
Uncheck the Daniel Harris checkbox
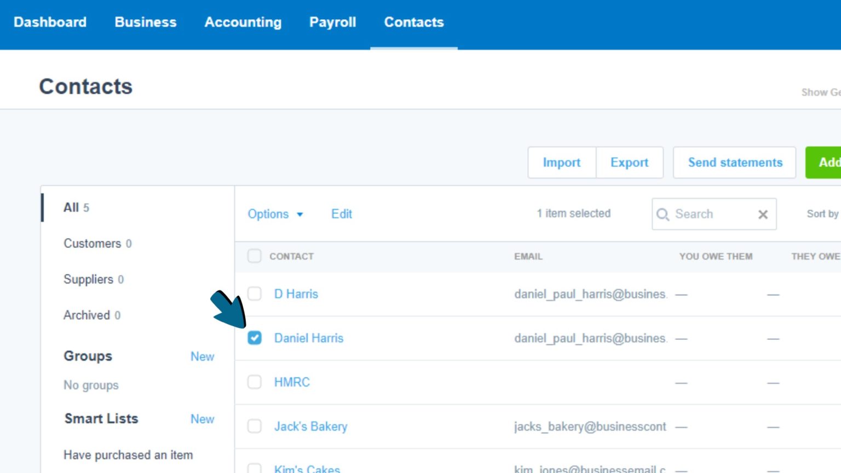pos(254,338)
